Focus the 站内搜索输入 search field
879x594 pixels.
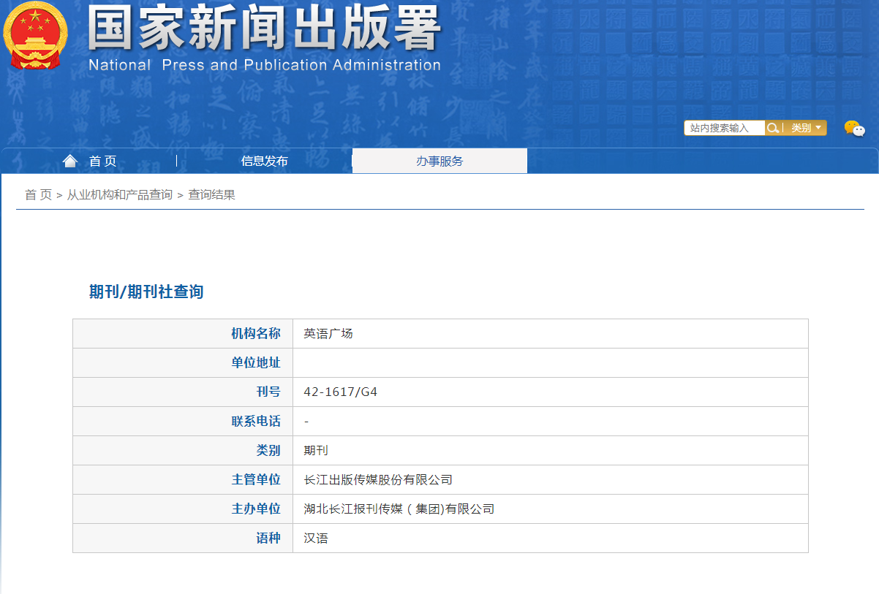724,128
